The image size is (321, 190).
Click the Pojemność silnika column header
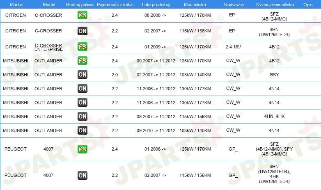[x=115, y=5]
